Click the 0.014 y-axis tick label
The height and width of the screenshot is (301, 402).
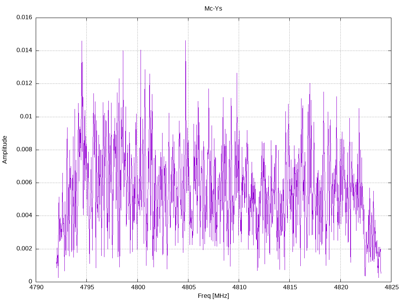tap(24, 51)
